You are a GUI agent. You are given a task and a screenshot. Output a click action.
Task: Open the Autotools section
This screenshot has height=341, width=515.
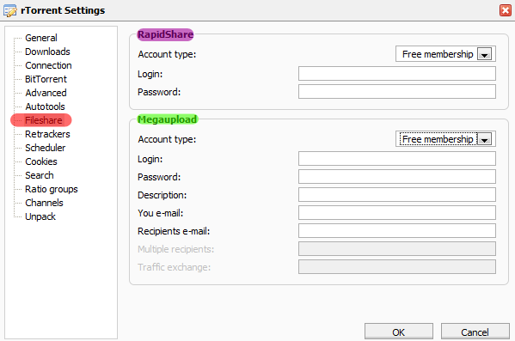coord(45,107)
